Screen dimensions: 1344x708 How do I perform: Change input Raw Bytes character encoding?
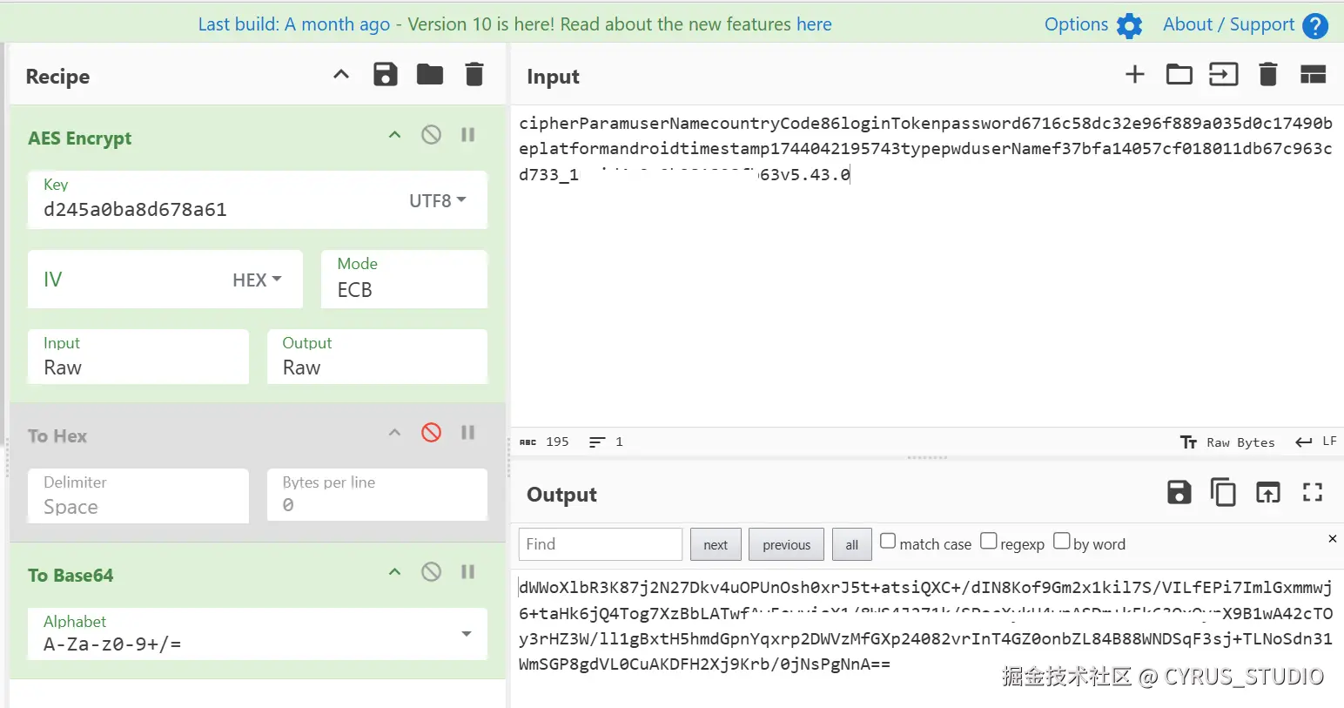(1227, 442)
